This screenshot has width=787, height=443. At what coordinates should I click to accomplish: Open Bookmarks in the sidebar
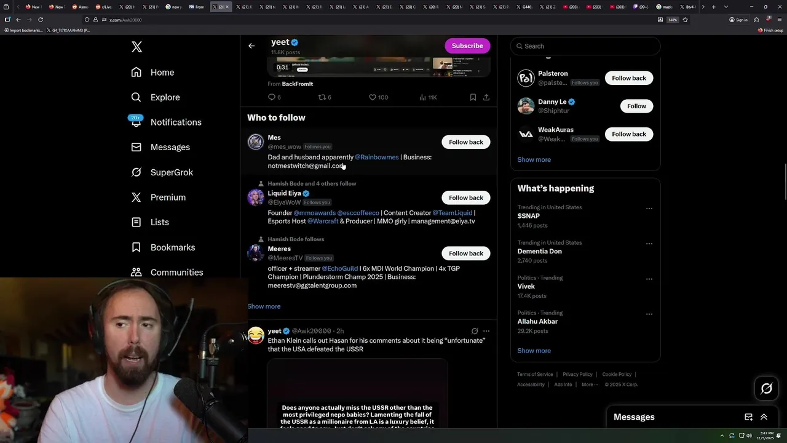pyautogui.click(x=163, y=247)
